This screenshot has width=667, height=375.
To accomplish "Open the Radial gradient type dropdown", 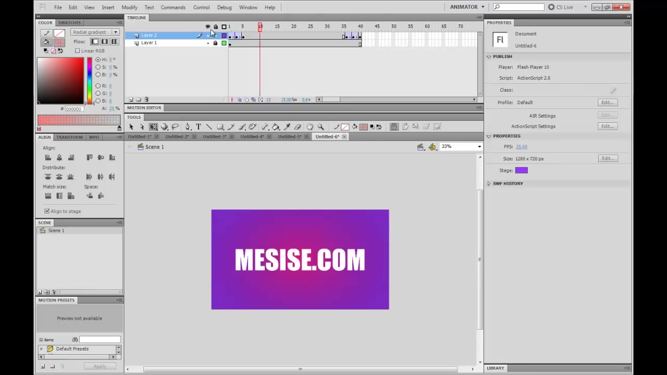I will [x=95, y=32].
